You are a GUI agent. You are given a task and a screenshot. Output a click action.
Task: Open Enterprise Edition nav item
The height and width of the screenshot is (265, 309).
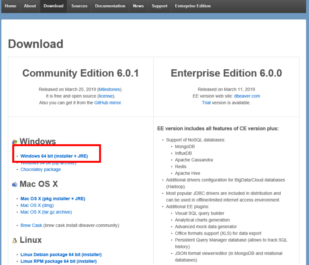coord(193,6)
